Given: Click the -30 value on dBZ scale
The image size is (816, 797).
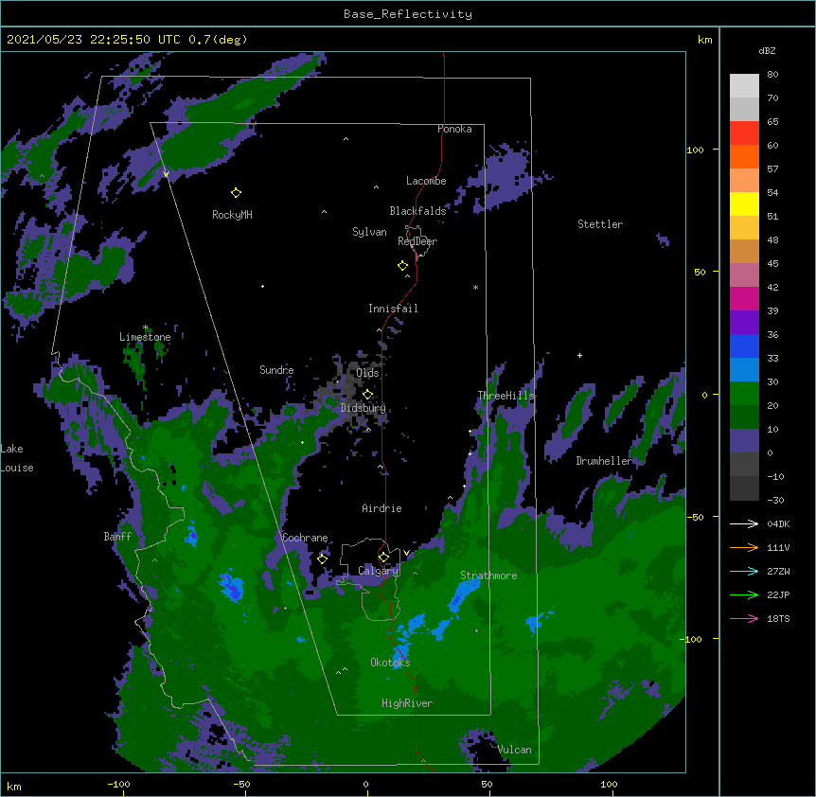Looking at the screenshot, I should 775,500.
